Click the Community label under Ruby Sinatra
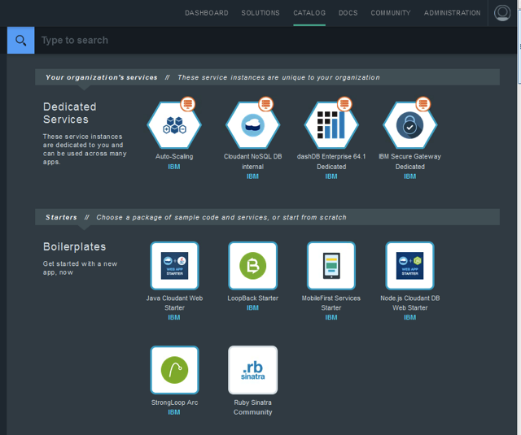The width and height of the screenshot is (521, 435). click(x=253, y=412)
